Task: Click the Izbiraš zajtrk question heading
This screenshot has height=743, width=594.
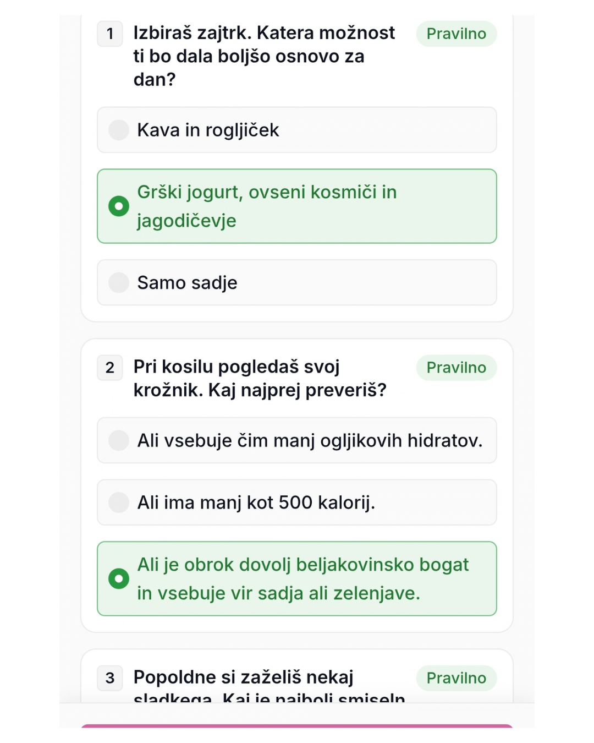Action: (x=264, y=56)
